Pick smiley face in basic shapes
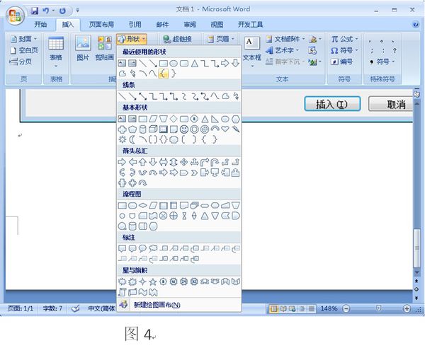This screenshot has width=425, height=348. [x=184, y=129]
